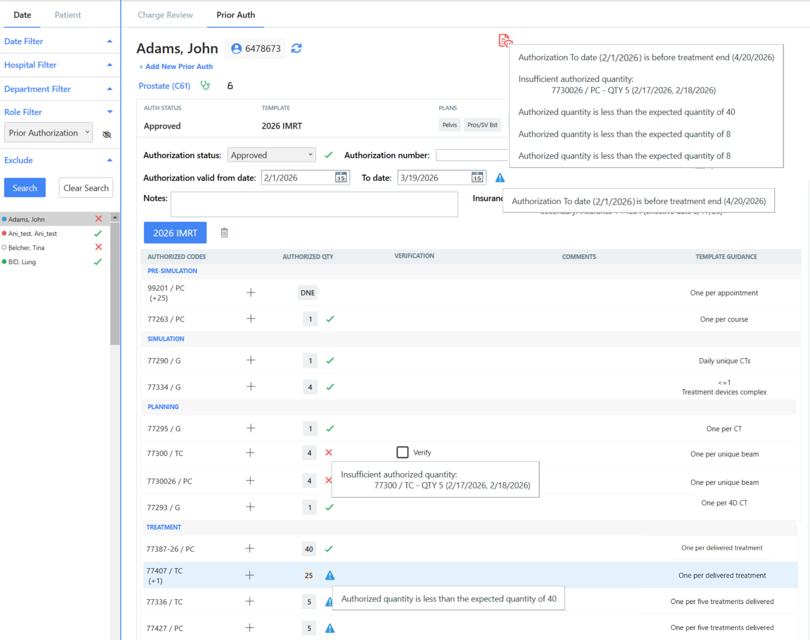
Task: Open the calendar for To date
Action: pos(477,178)
